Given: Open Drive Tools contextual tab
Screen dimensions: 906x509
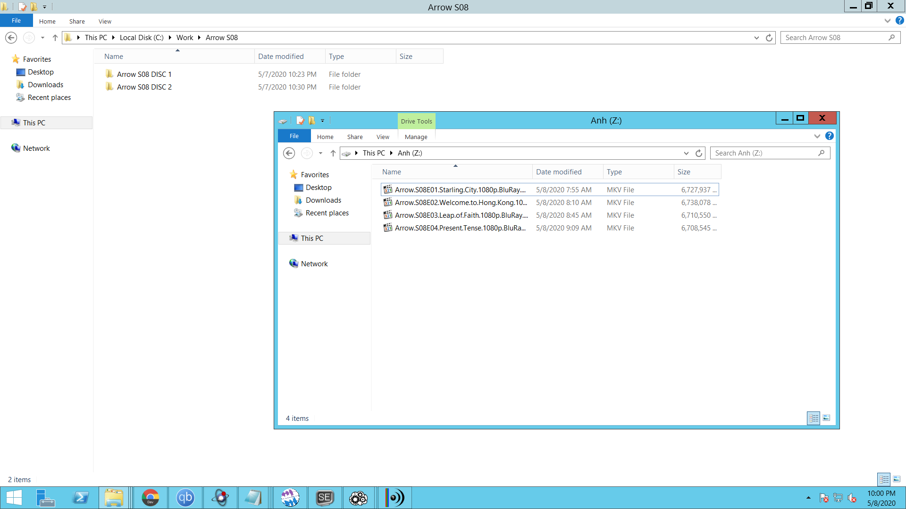Looking at the screenshot, I should tap(416, 121).
